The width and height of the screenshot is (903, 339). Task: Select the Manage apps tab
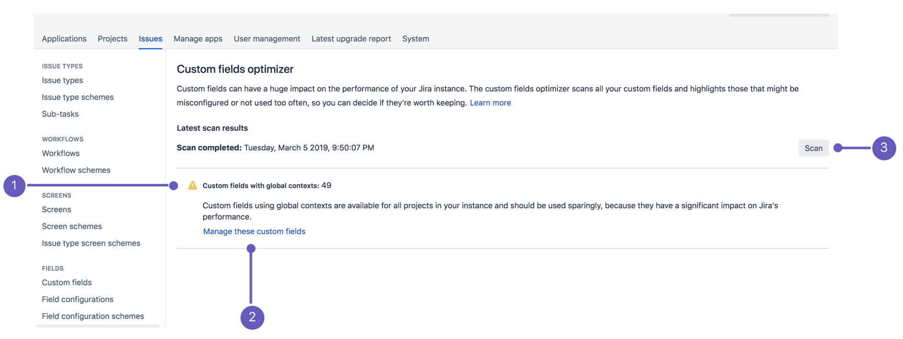click(198, 39)
